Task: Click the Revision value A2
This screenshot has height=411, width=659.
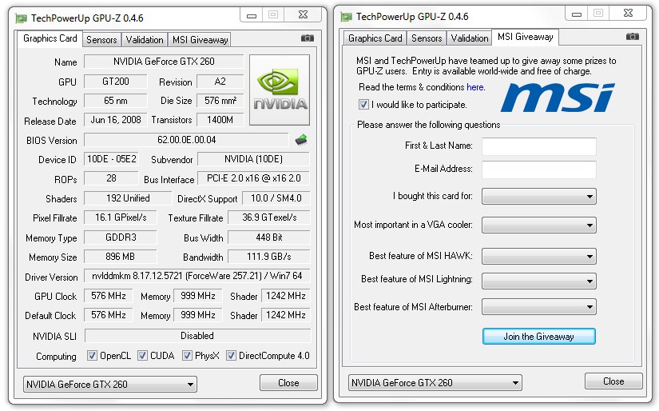Action: click(x=220, y=82)
